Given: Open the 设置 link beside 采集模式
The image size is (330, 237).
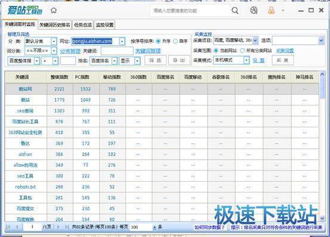Looking at the screenshot, I should [x=258, y=61].
